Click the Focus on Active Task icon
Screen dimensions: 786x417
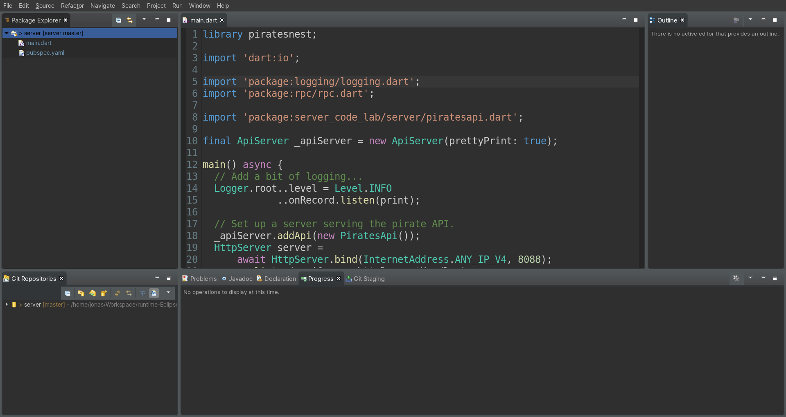(736, 20)
